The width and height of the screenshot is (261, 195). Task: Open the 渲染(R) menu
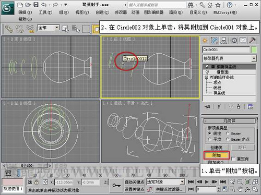(x=176, y=13)
